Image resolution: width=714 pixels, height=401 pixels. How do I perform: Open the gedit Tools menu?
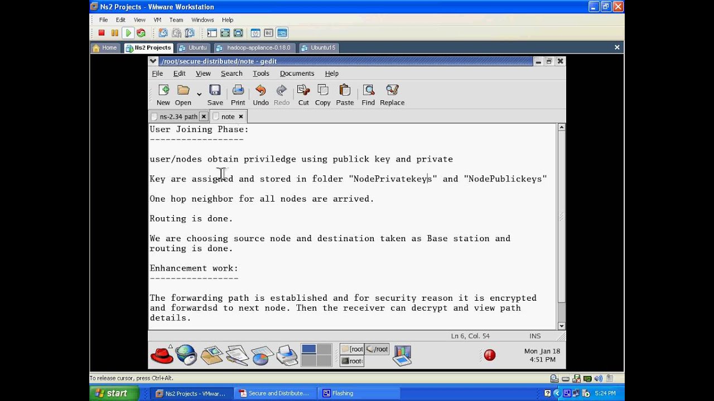point(261,74)
